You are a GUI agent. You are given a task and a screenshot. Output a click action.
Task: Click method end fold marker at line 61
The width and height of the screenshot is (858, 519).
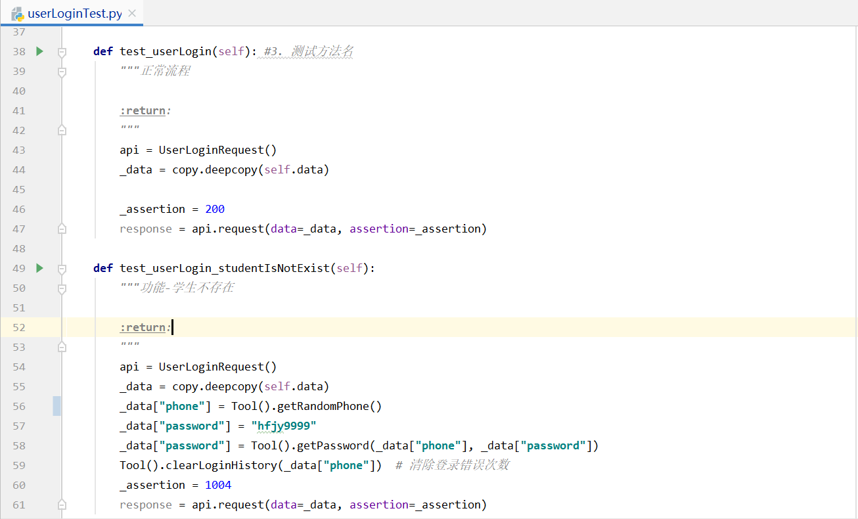(62, 505)
